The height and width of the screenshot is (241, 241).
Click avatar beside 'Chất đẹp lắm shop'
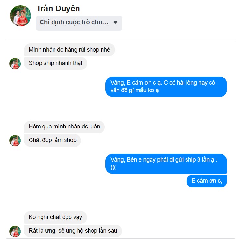coord(15,140)
